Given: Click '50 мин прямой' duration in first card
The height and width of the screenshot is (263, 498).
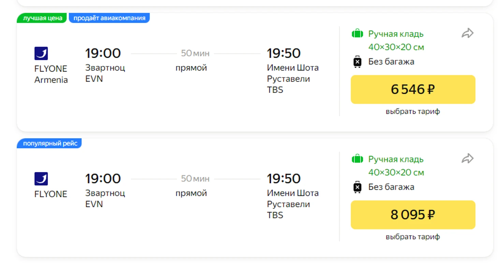Looking at the screenshot, I should pyautogui.click(x=195, y=60).
